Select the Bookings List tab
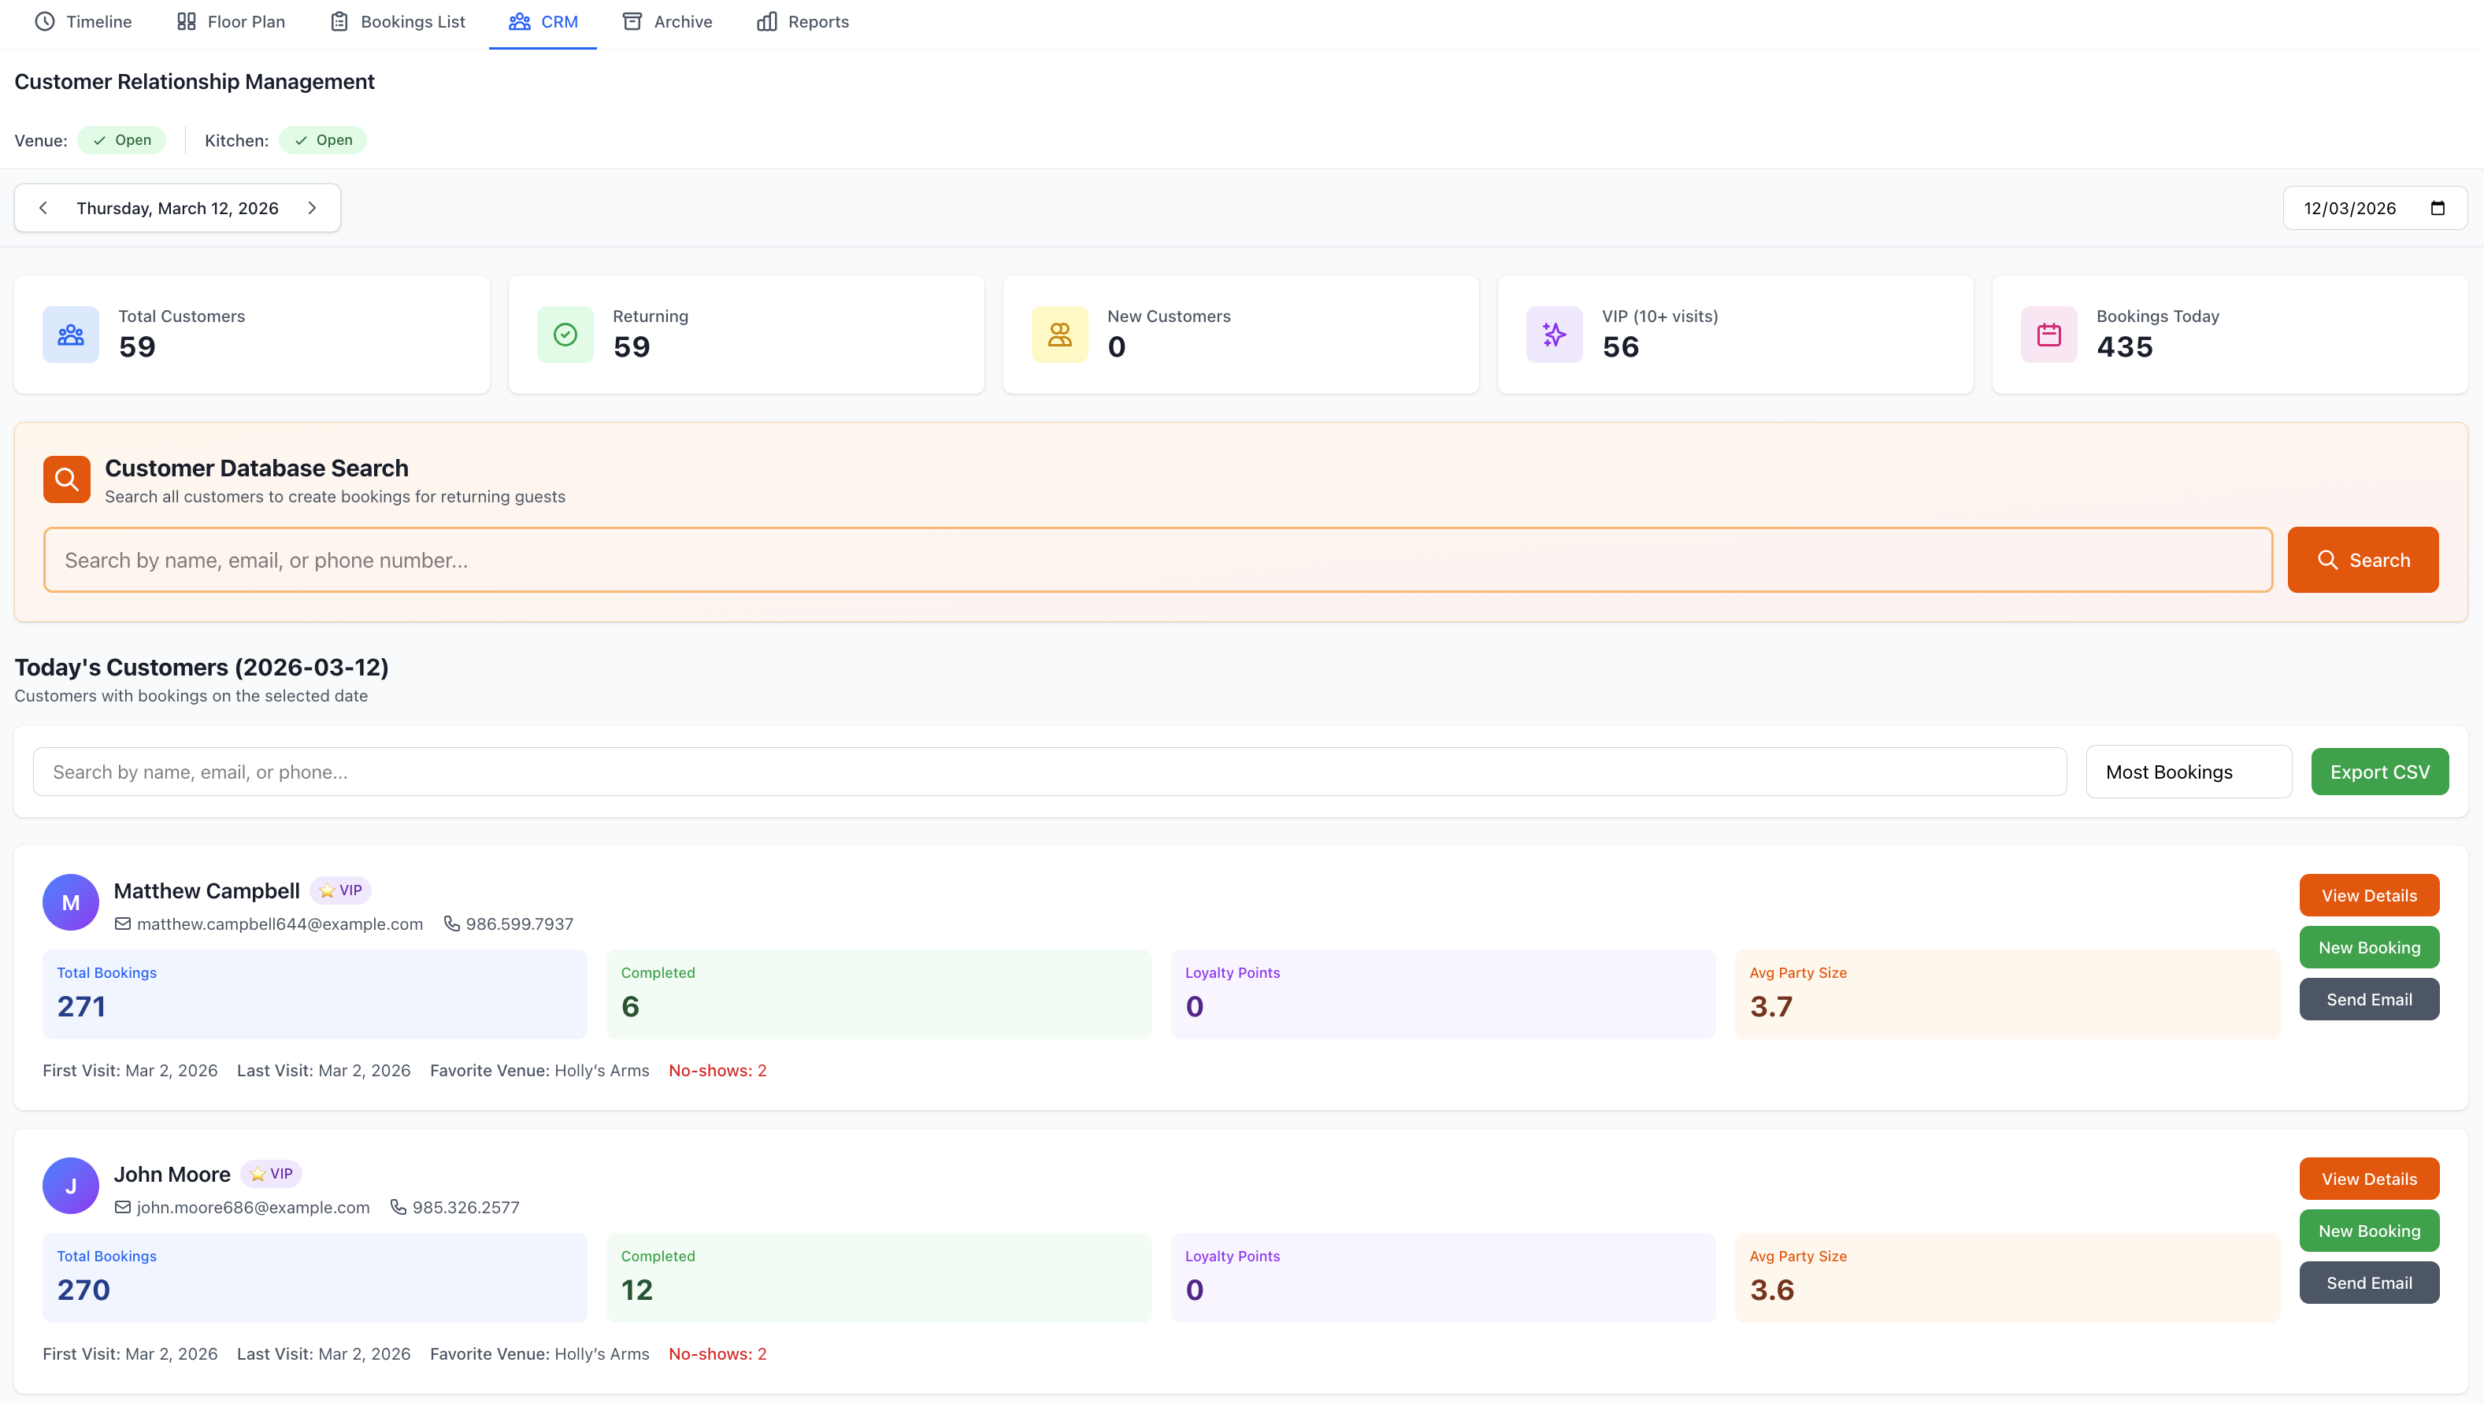This screenshot has width=2484, height=1403. pyautogui.click(x=397, y=20)
